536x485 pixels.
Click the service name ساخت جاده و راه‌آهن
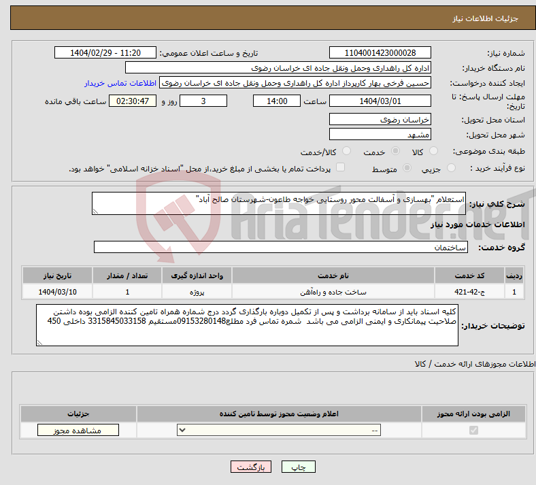(x=333, y=292)
